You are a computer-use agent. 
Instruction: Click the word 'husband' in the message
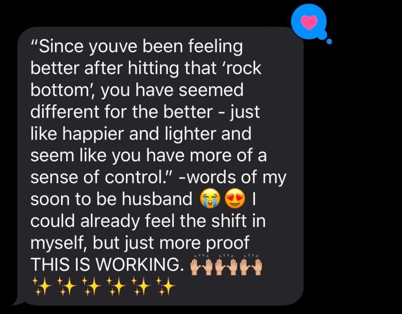[157, 199]
